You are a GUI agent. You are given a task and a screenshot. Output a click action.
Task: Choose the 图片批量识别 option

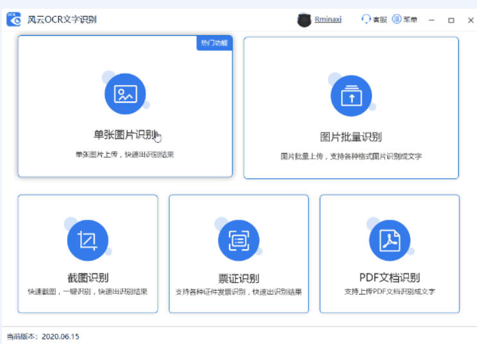(351, 136)
